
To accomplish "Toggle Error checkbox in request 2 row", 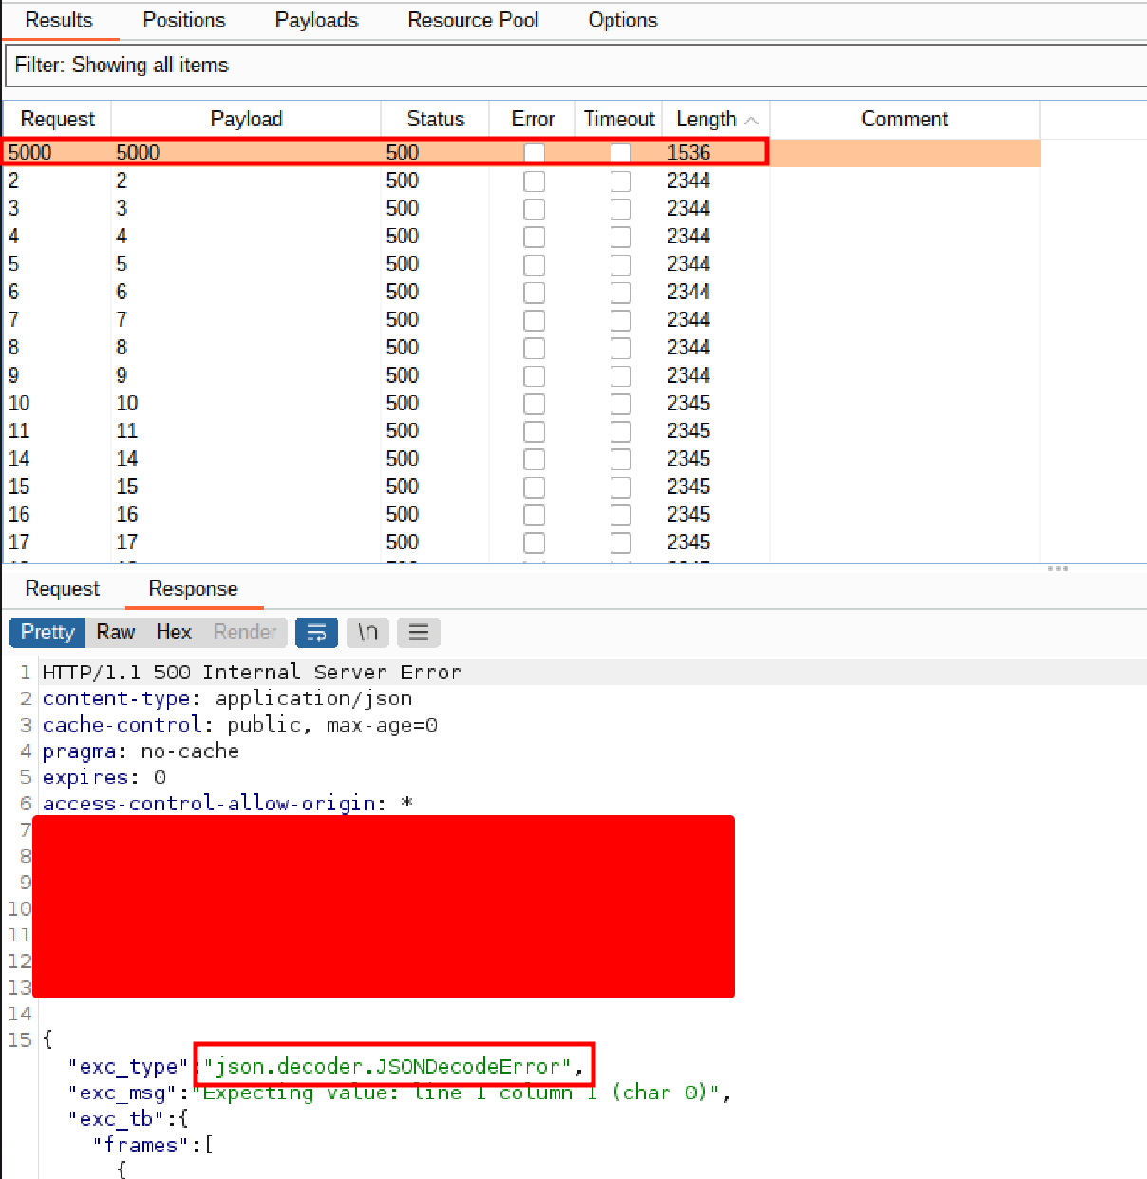I will coord(535,181).
